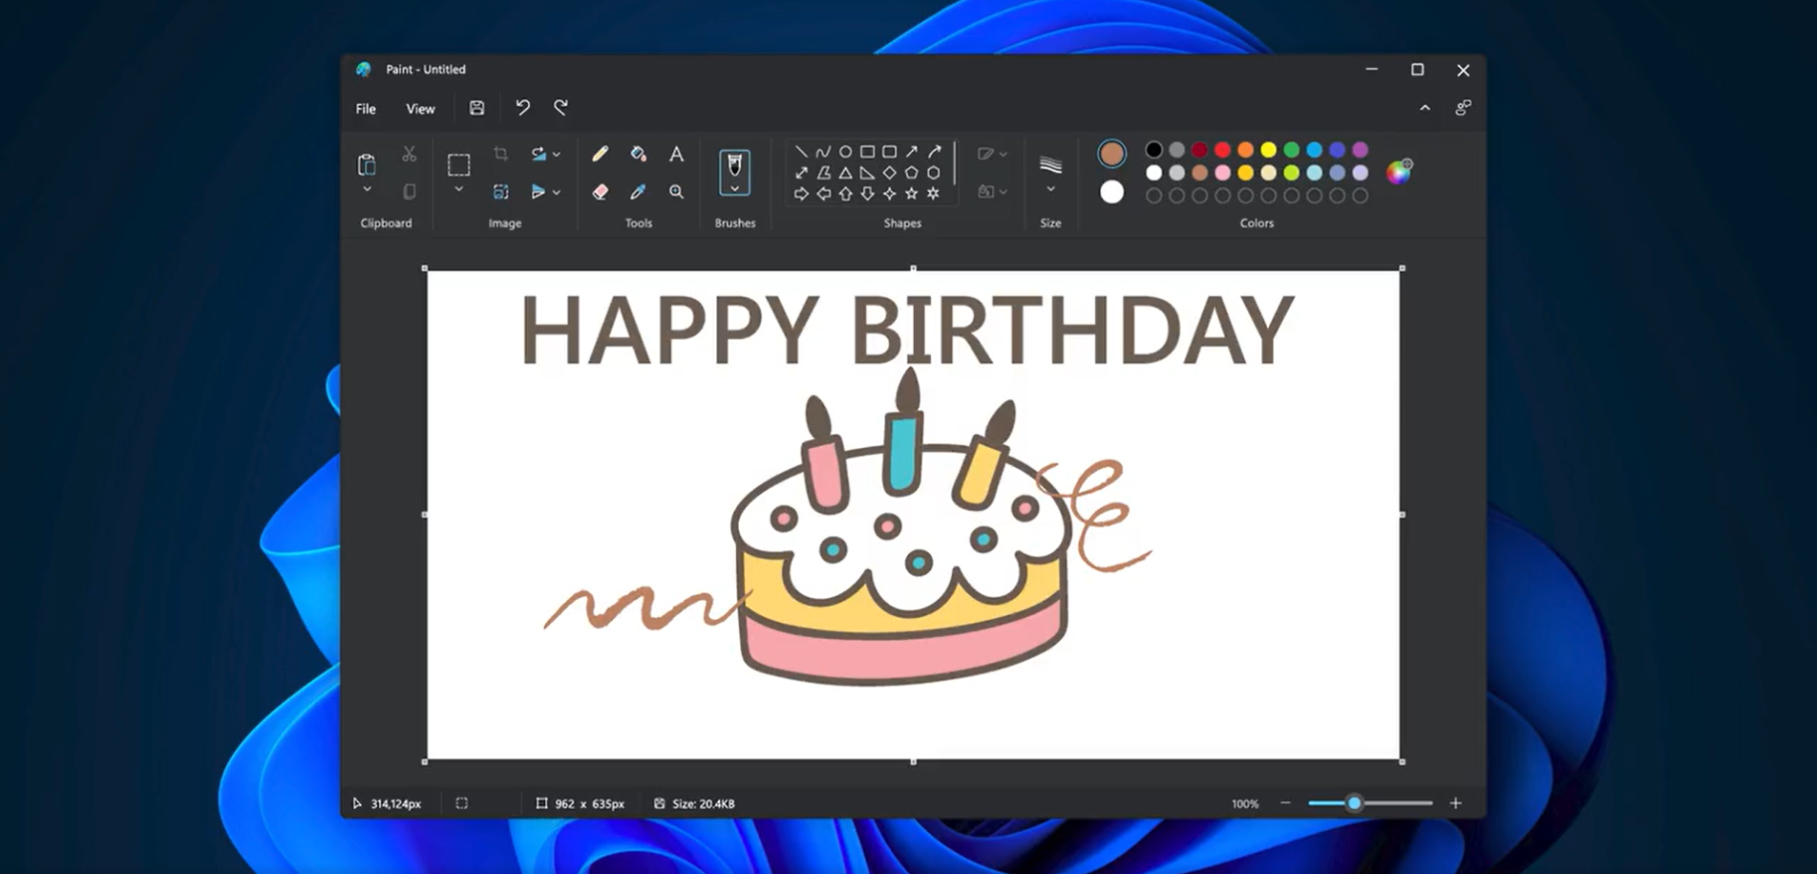The height and width of the screenshot is (874, 1817).
Task: Expand the Brushes dropdown chevron
Action: [x=734, y=188]
